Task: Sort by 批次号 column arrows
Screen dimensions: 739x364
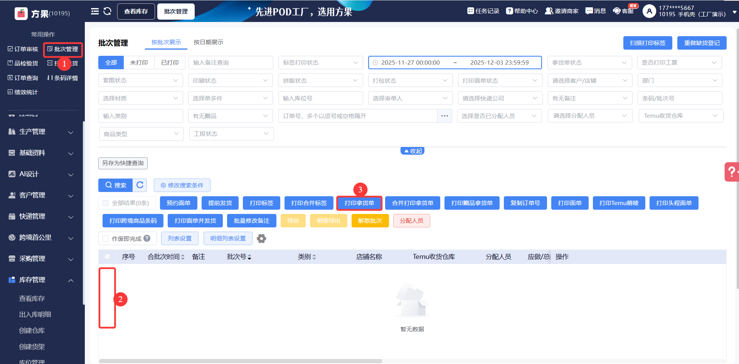Action: (249, 257)
